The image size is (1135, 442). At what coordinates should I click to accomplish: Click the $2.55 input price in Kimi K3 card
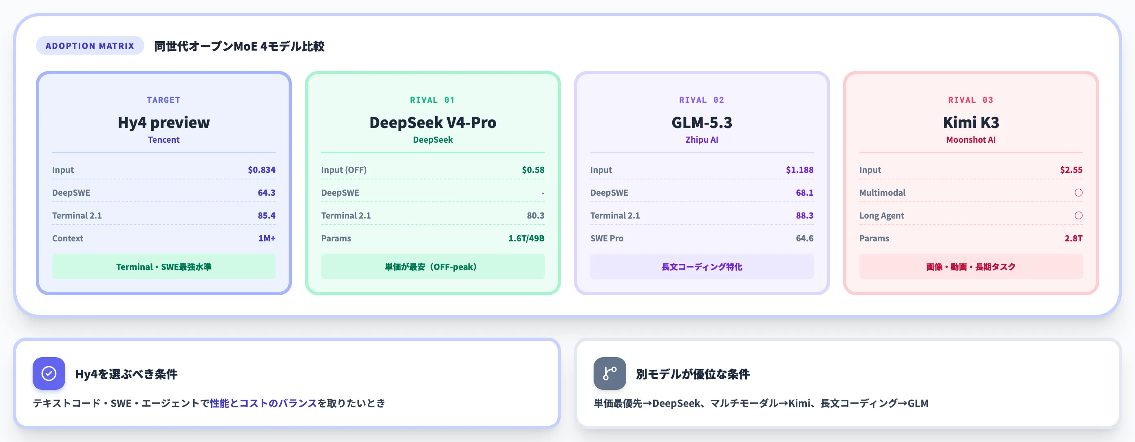[1071, 170]
